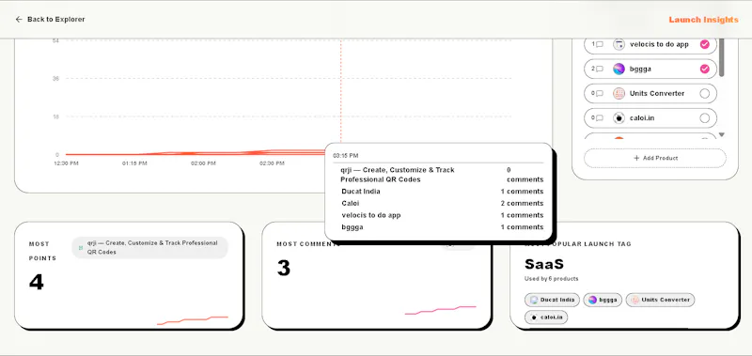Click the Units Converter logo in the product list
Screen dimensions: 752x356
point(619,93)
